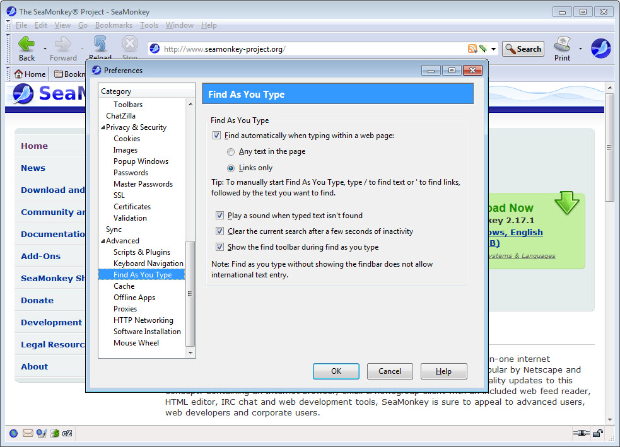Uncheck 'Play a sound when typed text isn't found'
The image size is (620, 447).
220,216
